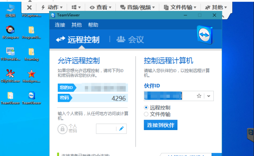Screen dimensions: 254x156
Task: Select the TeamViewer application shortcut icon
Action: [x=31, y=98]
